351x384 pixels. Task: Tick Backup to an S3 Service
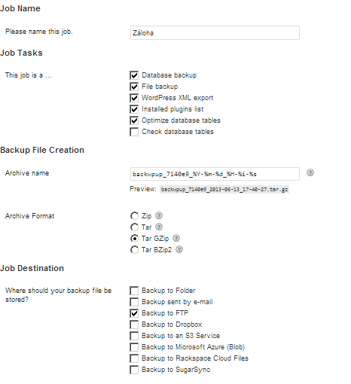(x=134, y=336)
